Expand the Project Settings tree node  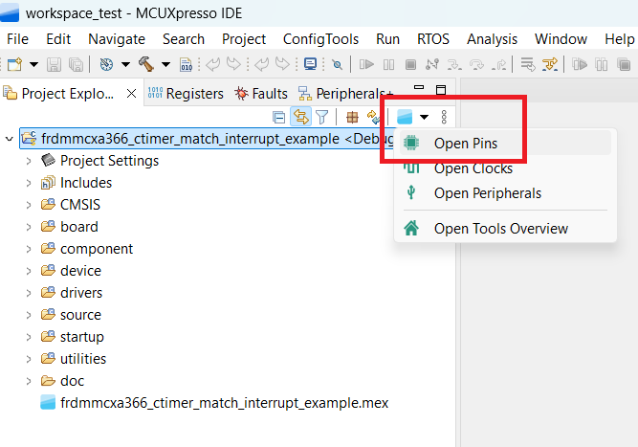(28, 161)
